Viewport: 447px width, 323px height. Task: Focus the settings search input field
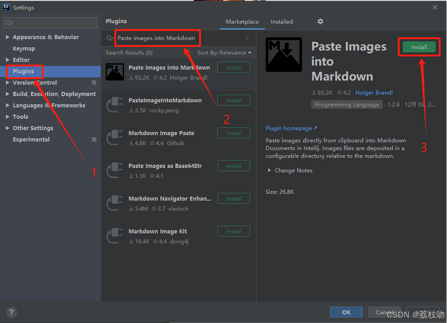tap(50, 23)
